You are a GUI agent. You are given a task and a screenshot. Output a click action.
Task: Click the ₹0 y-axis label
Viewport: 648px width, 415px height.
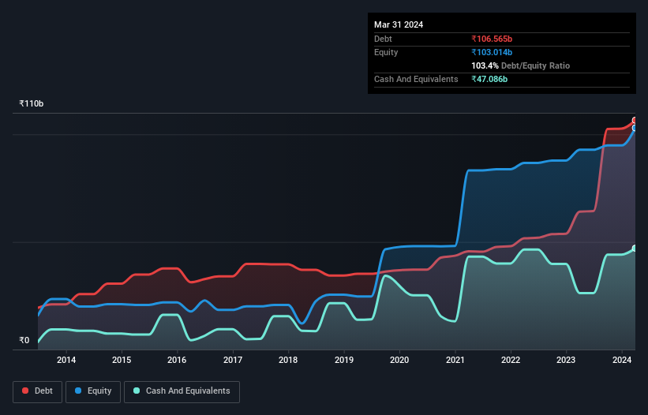coord(24,340)
